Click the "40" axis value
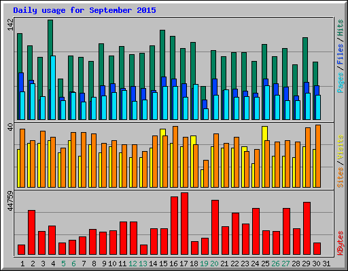Image resolution: width=348 pixels, height=271 pixels. pos(10,127)
